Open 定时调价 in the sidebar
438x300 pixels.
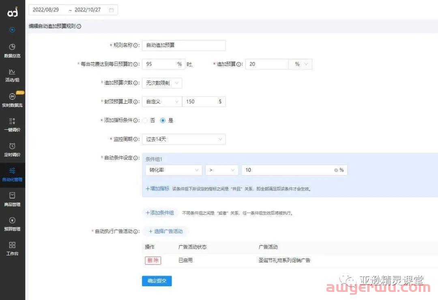point(12,150)
